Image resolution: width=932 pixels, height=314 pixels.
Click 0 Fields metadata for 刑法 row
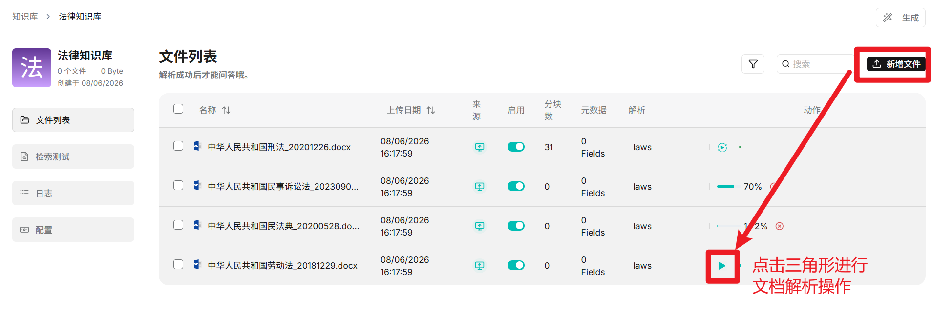tap(593, 147)
